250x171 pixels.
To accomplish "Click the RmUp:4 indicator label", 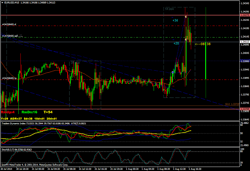I will [x=8, y=112].
